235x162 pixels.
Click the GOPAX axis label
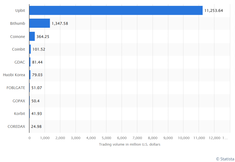coord(19,101)
